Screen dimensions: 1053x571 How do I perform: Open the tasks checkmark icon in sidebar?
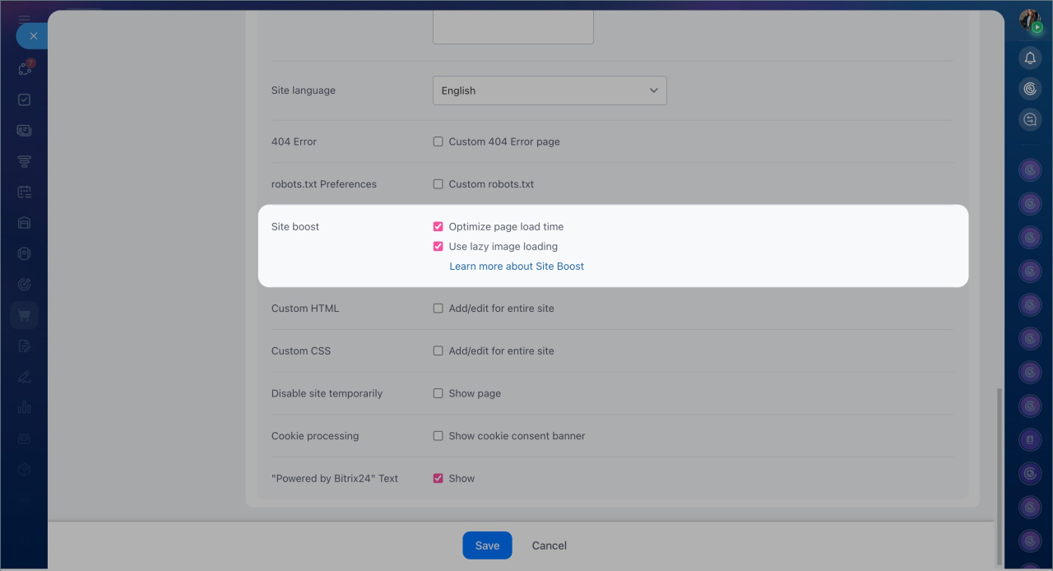[25, 100]
